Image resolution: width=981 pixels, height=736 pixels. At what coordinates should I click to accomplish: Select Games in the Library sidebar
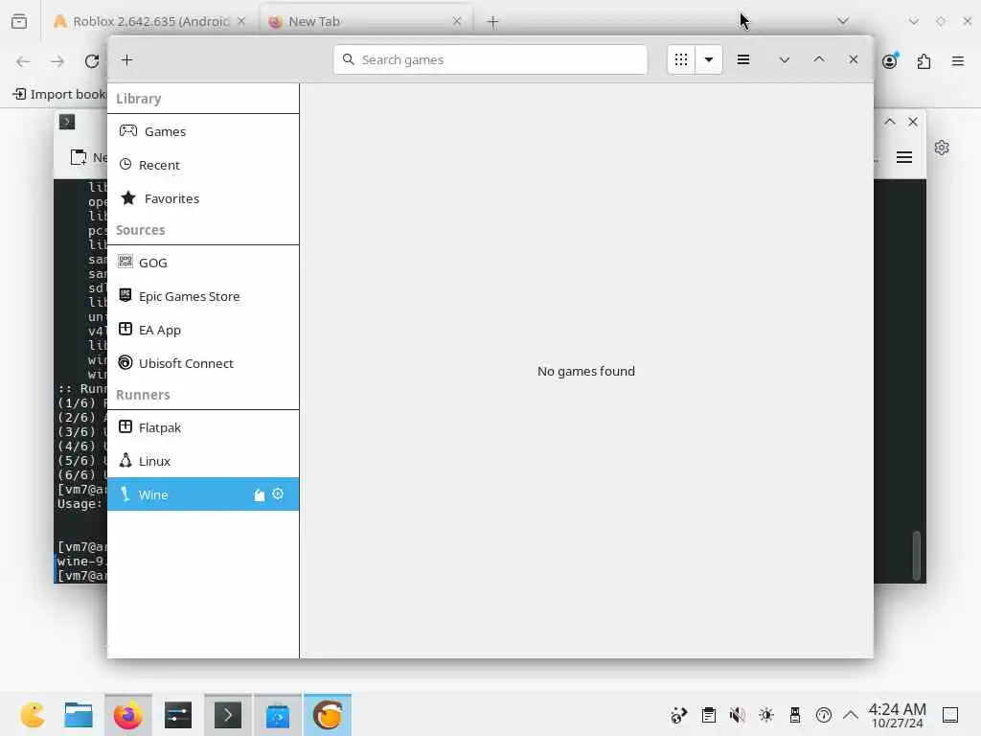[203, 131]
